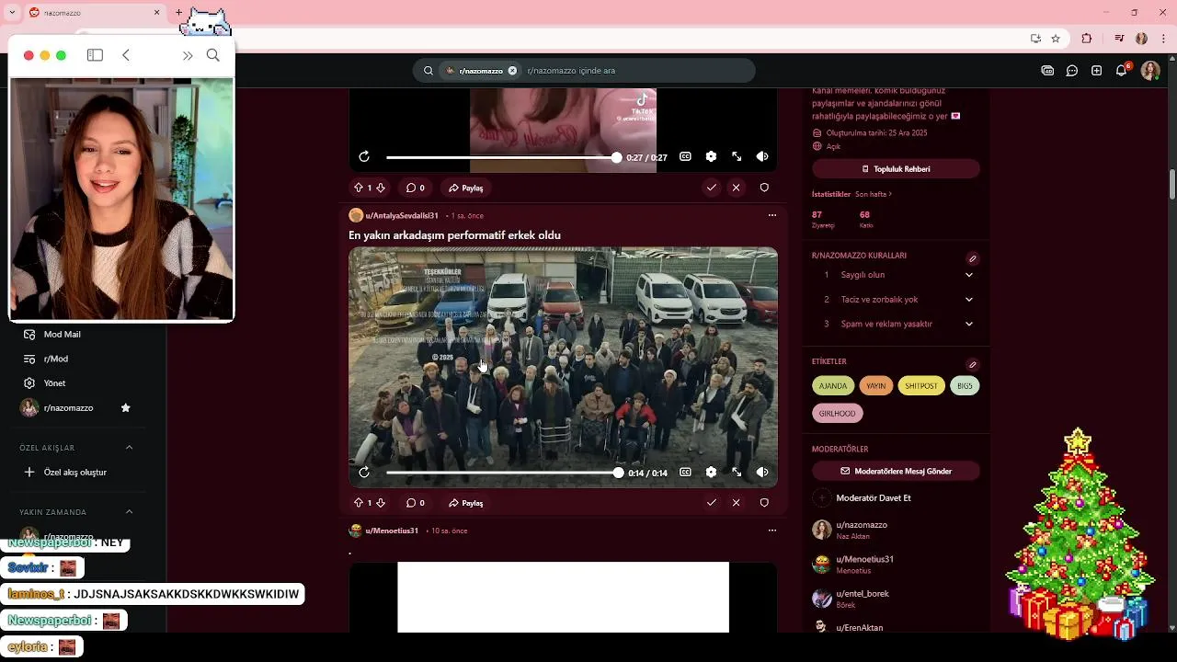Approve the AntalyaSevdalisi31 post with checkmark
Image resolution: width=1177 pixels, height=662 pixels.
click(711, 503)
